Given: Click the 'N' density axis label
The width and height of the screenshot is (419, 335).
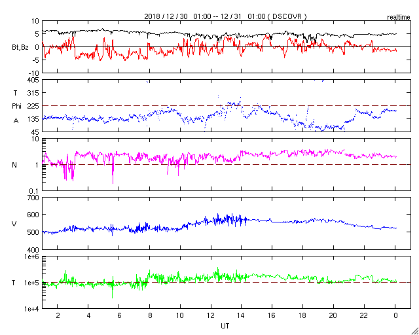Looking at the screenshot, I should [x=14, y=165].
